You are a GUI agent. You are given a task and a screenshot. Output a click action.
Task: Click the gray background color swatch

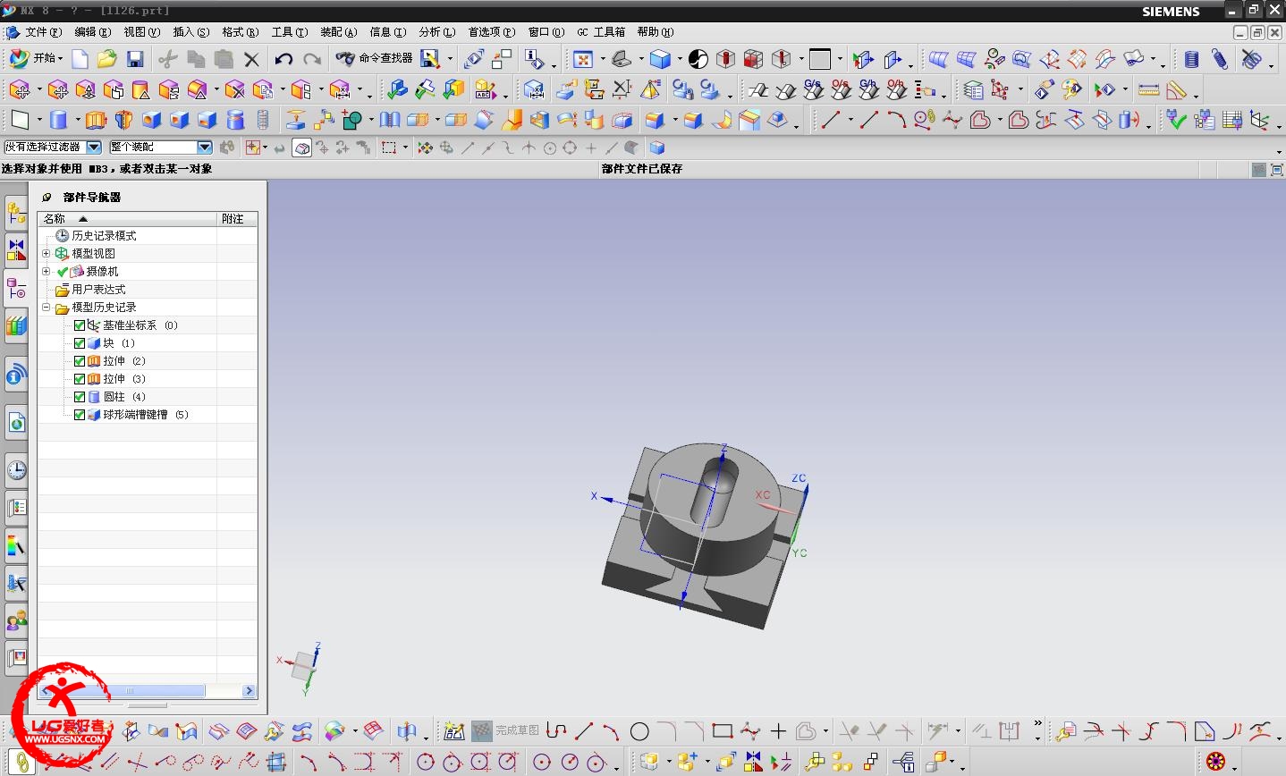coord(820,59)
